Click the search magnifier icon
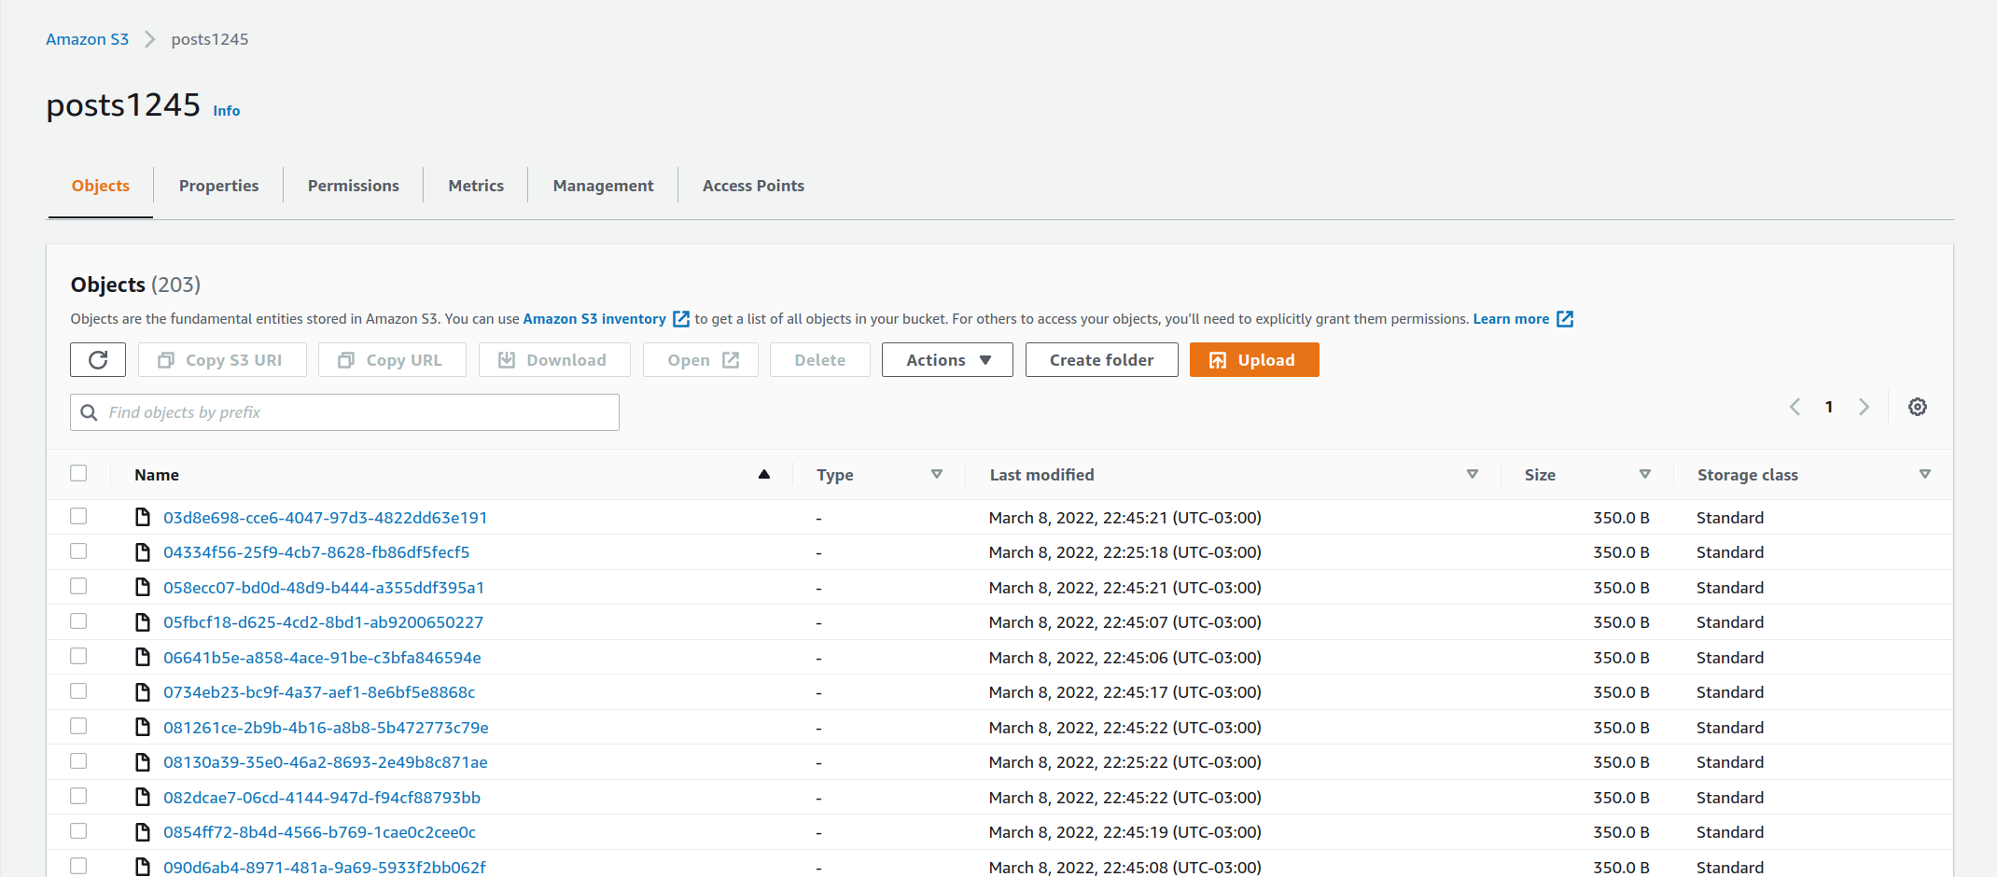Viewport: 1997px width, 877px height. click(x=89, y=412)
